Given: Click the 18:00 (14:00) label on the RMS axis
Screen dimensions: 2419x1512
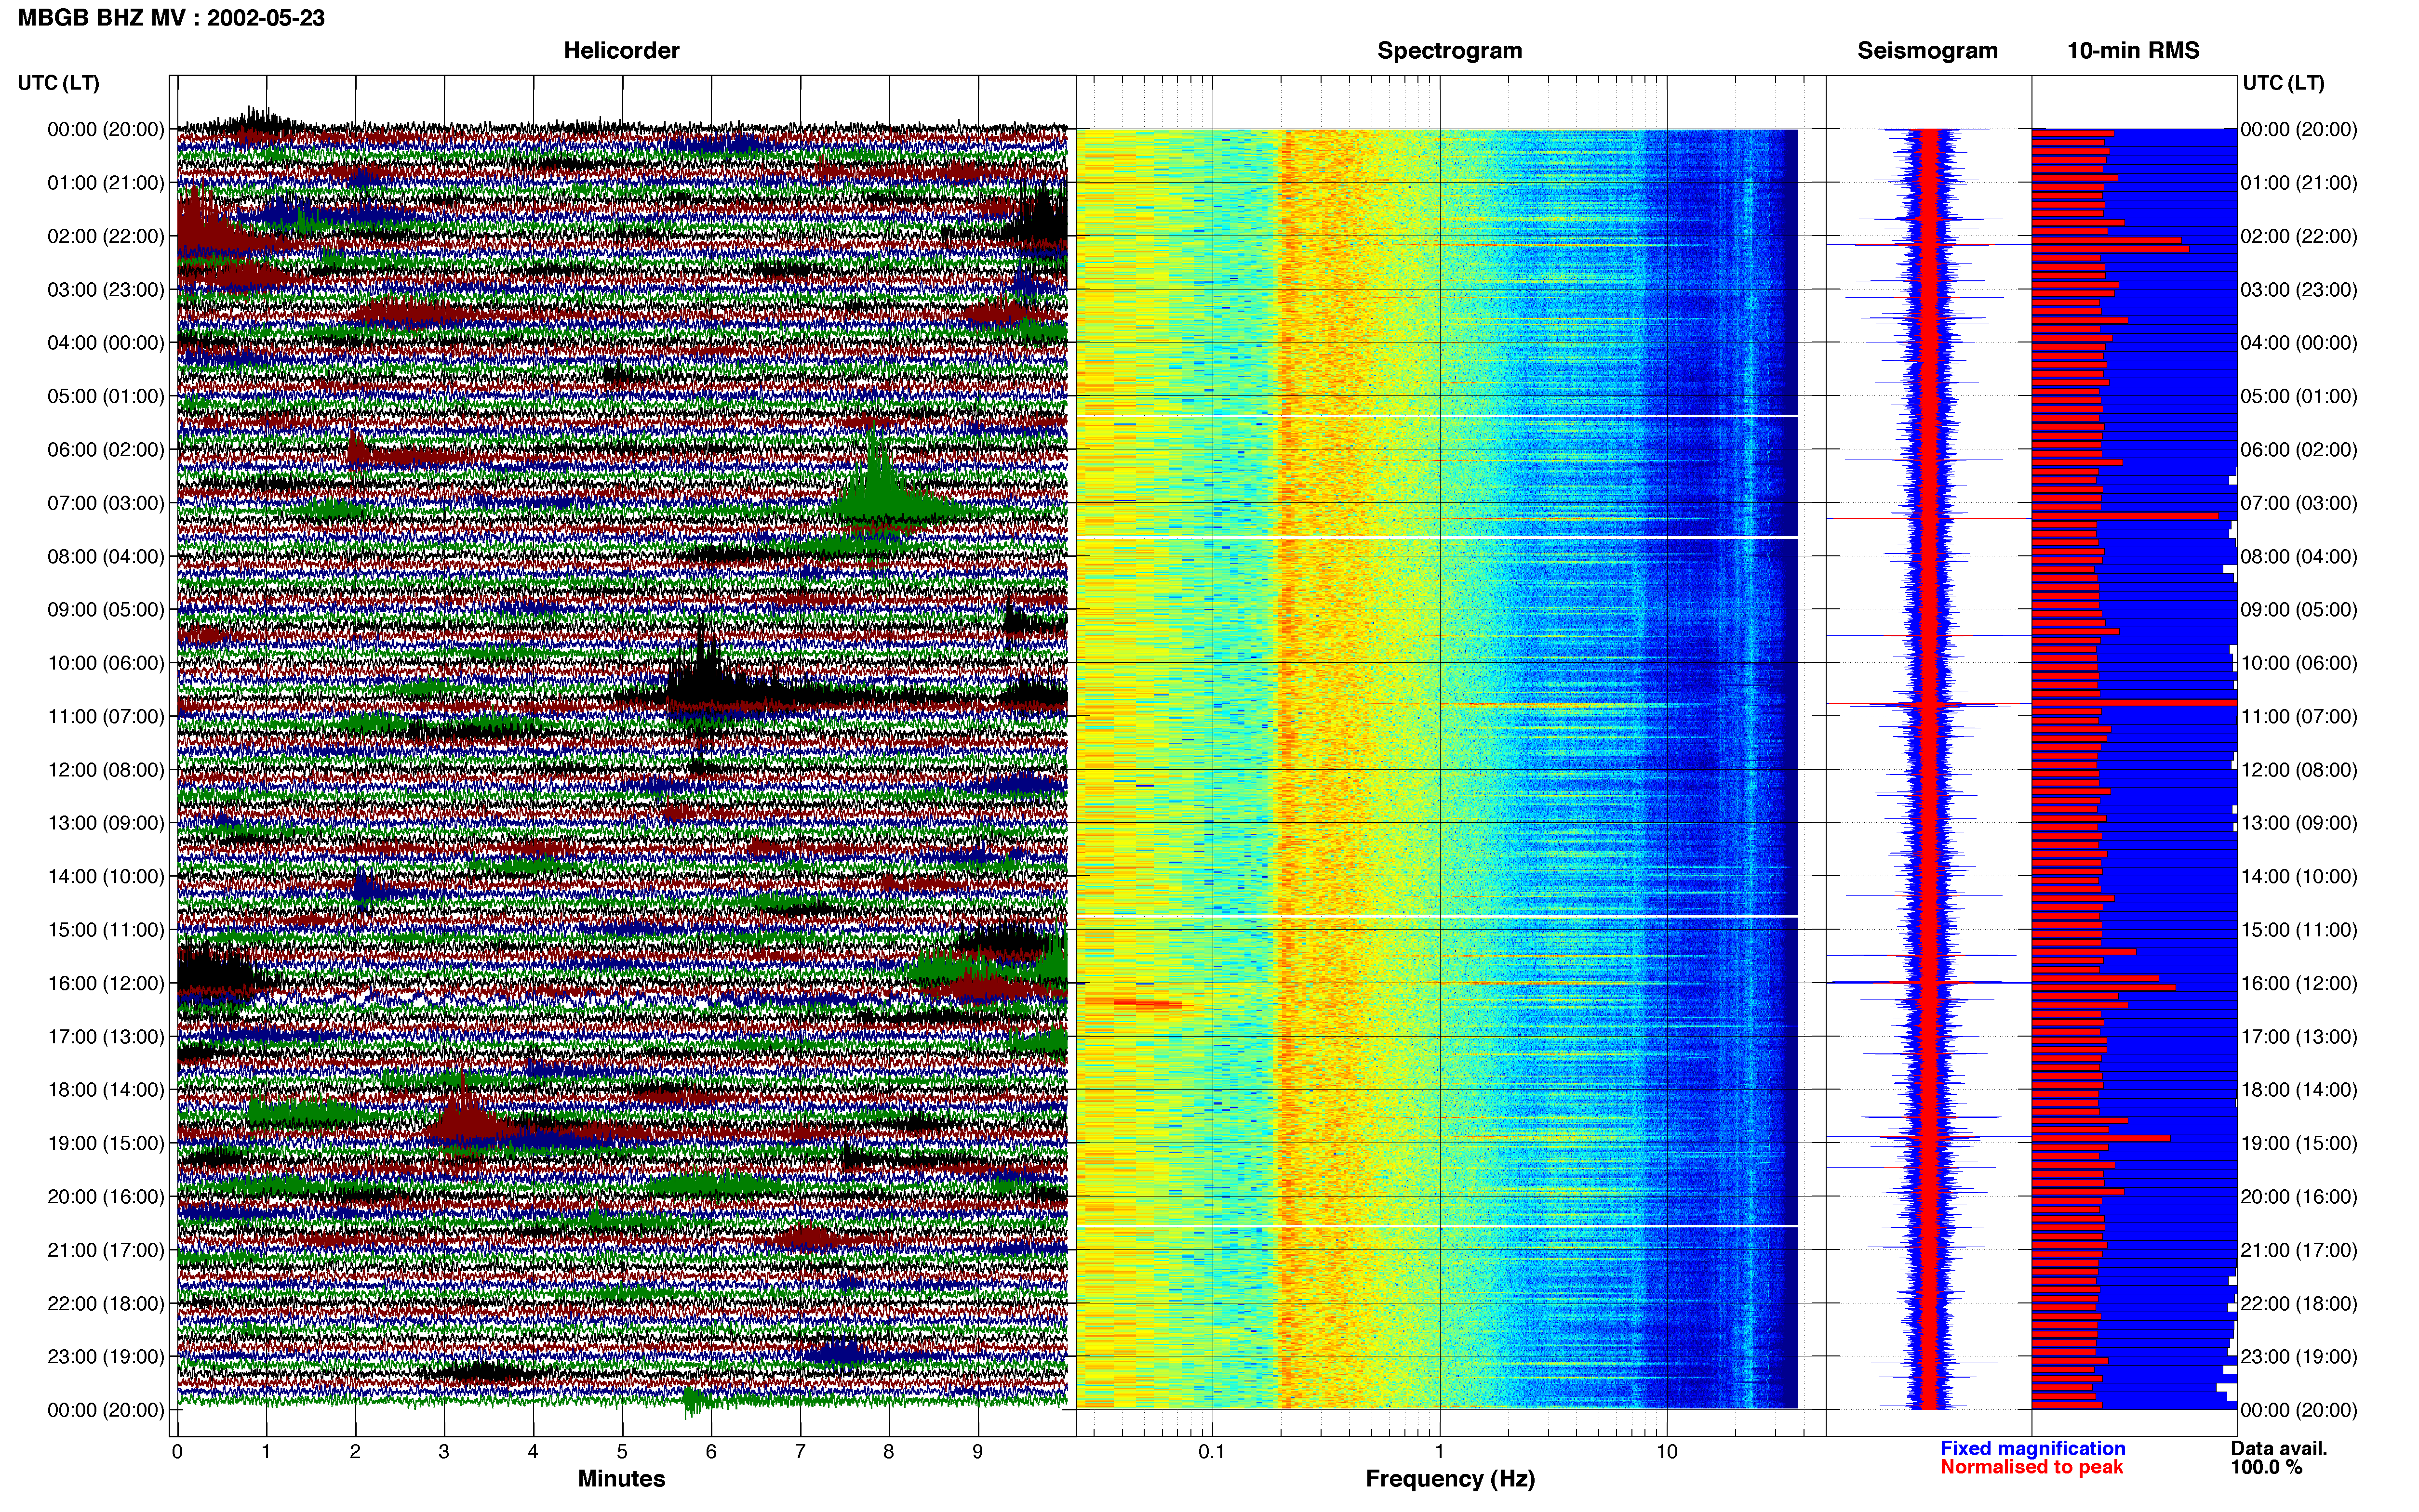Looking at the screenshot, I should coord(2299,1090).
